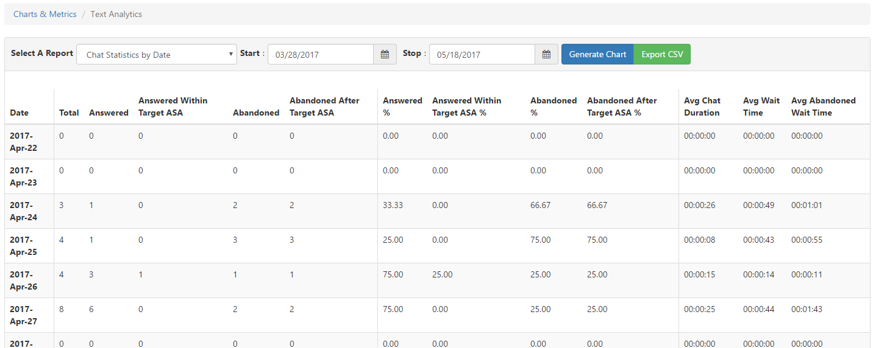The width and height of the screenshot is (876, 348).
Task: Click Abandoned % 66.67 in Apr-24 row
Action: point(540,205)
